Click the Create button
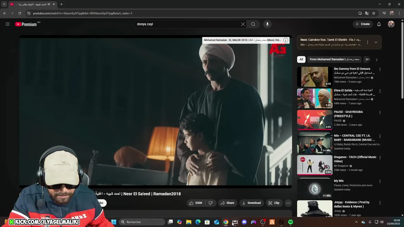404x227 pixels. tap(363, 24)
